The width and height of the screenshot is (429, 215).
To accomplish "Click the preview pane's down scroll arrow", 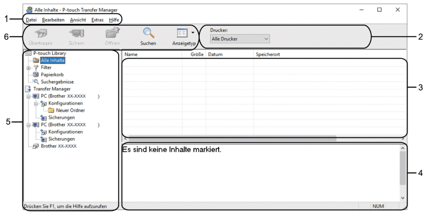I will coord(403,198).
